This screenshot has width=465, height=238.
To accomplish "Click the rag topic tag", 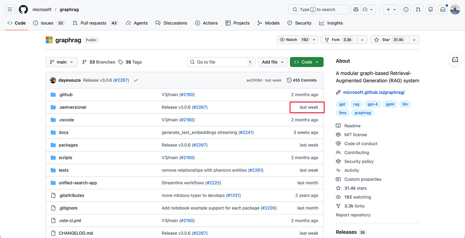I will click(x=356, y=104).
